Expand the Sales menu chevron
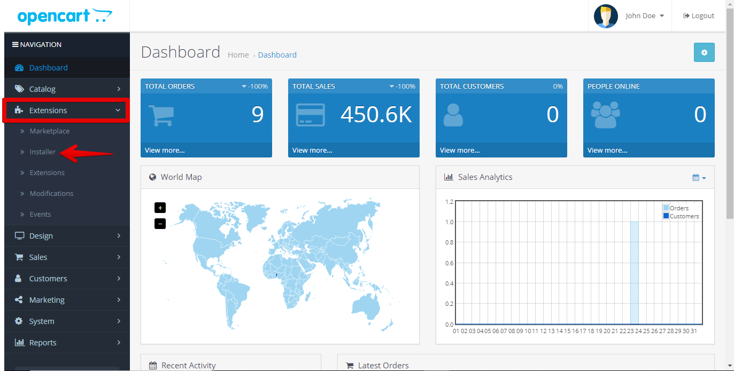This screenshot has width=734, height=371. [119, 257]
